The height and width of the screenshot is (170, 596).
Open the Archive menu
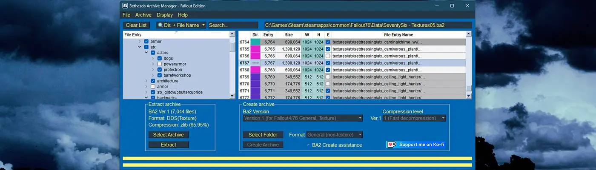(143, 15)
